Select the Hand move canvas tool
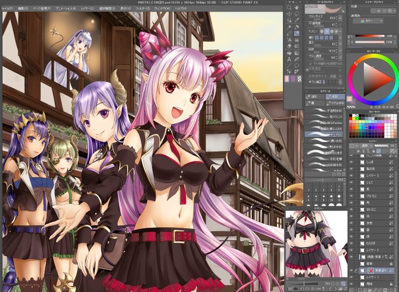The height and width of the screenshot is (292, 399). 296,8
